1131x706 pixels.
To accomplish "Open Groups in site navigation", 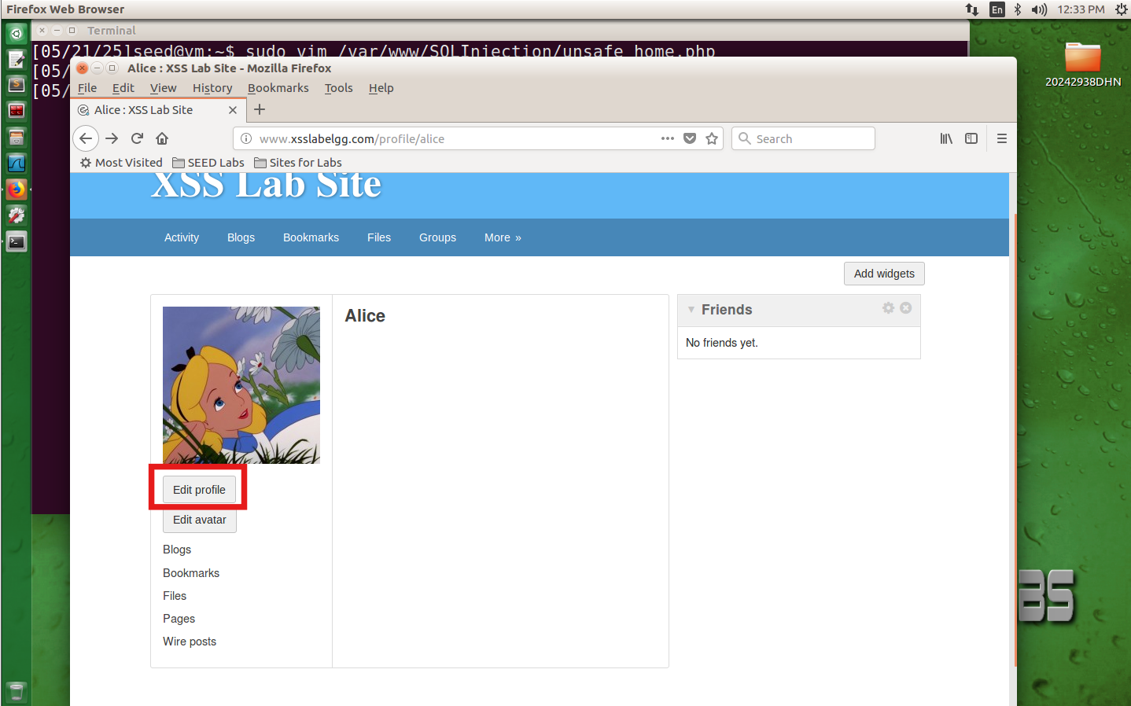I will pyautogui.click(x=437, y=237).
